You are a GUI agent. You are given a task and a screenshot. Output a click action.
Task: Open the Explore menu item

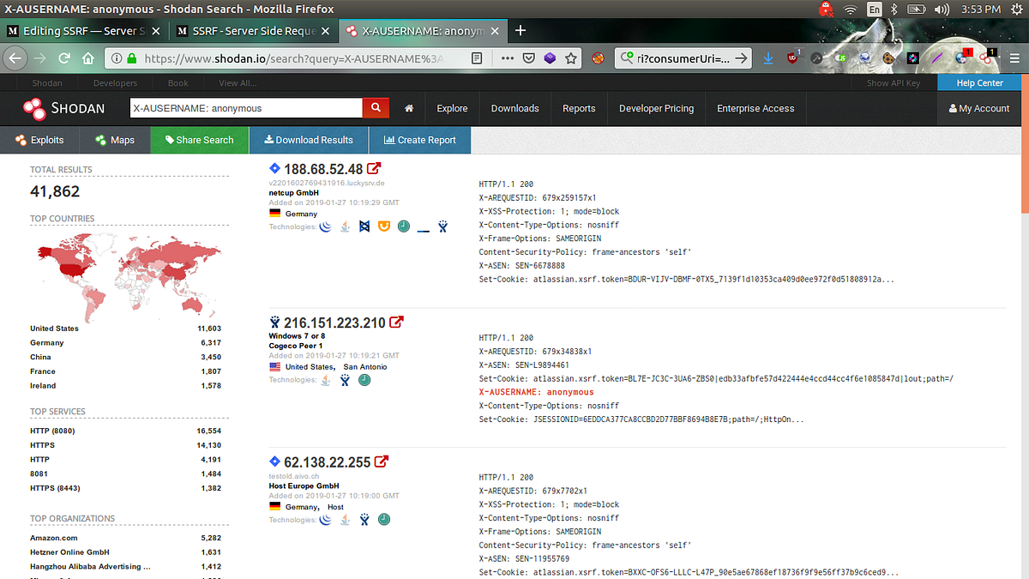click(x=452, y=108)
